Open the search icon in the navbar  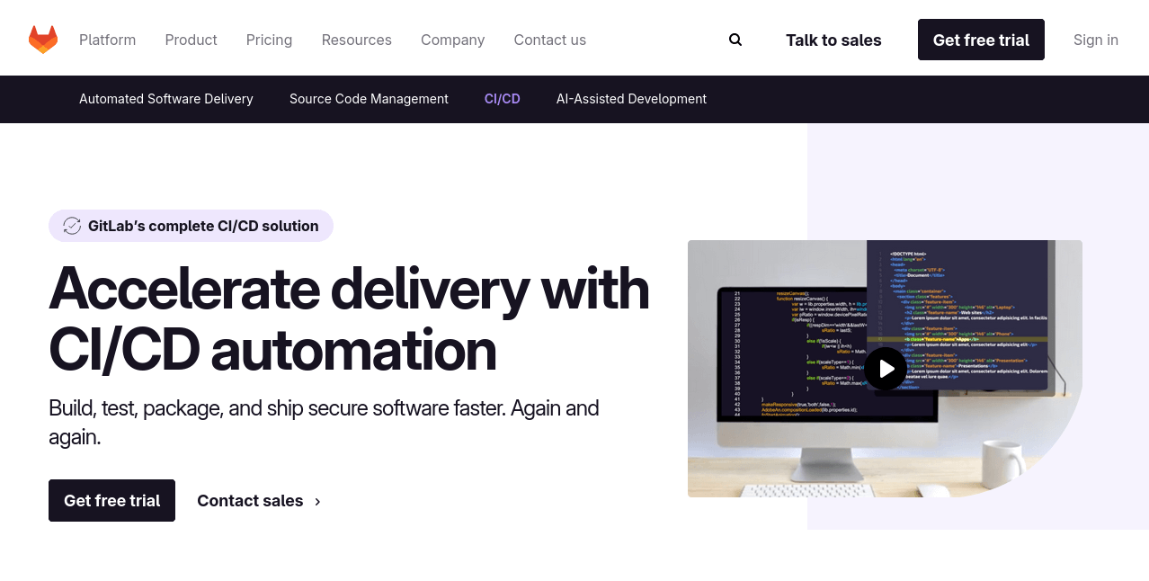735,40
